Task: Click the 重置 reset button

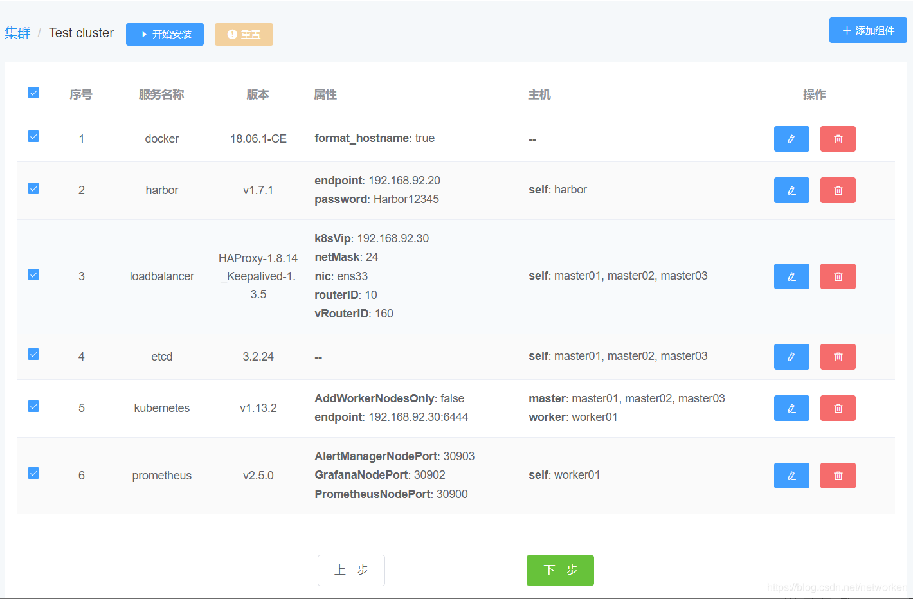Action: coord(244,35)
